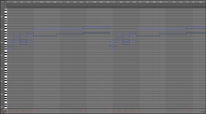Click bar 2 in the beat ruler

point(34,2)
